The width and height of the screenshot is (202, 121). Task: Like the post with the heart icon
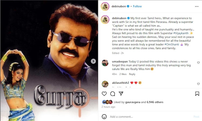pos(104,94)
